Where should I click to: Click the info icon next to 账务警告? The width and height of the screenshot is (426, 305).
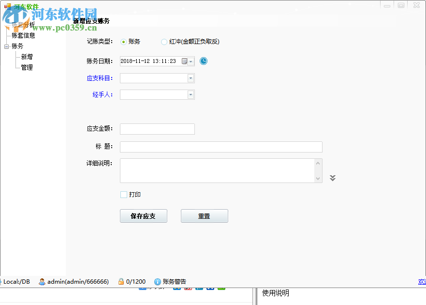(158, 281)
